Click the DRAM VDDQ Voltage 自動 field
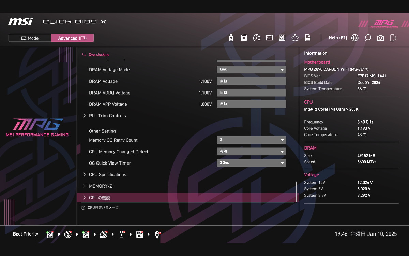The height and width of the screenshot is (256, 409). point(252,93)
